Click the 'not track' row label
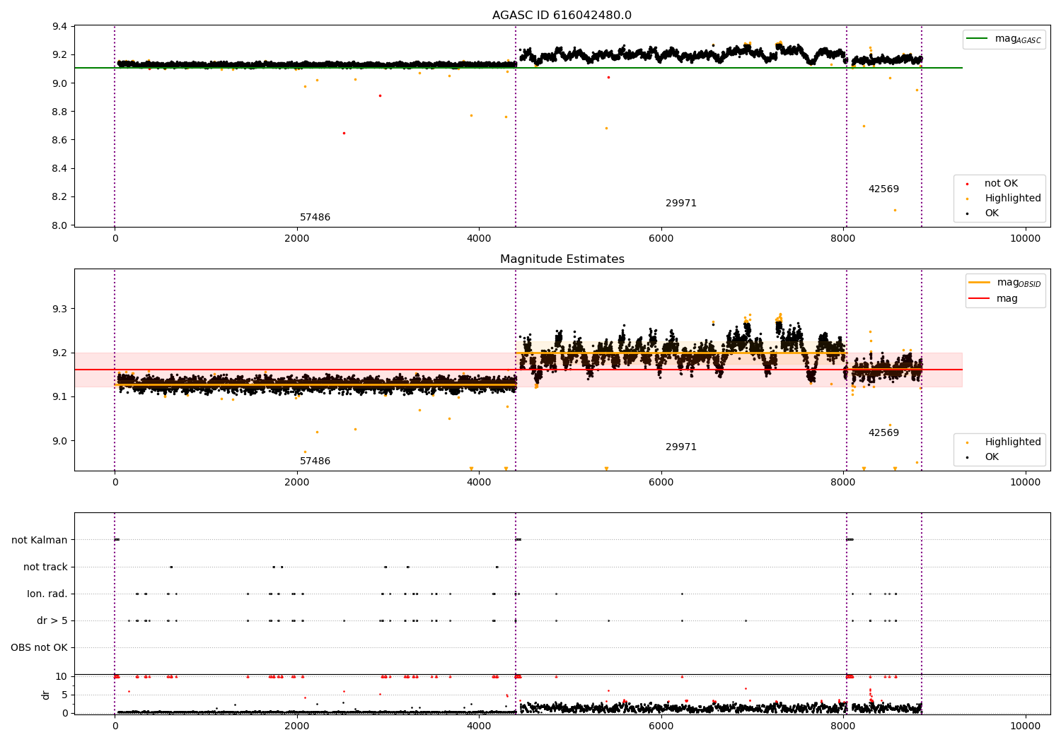1061x742 pixels. [45, 567]
